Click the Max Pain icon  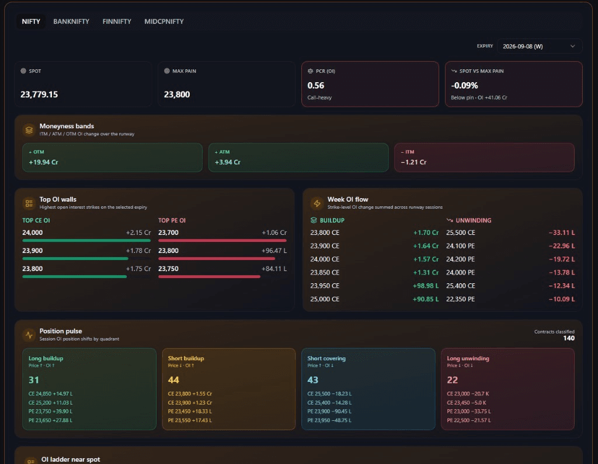(x=166, y=71)
